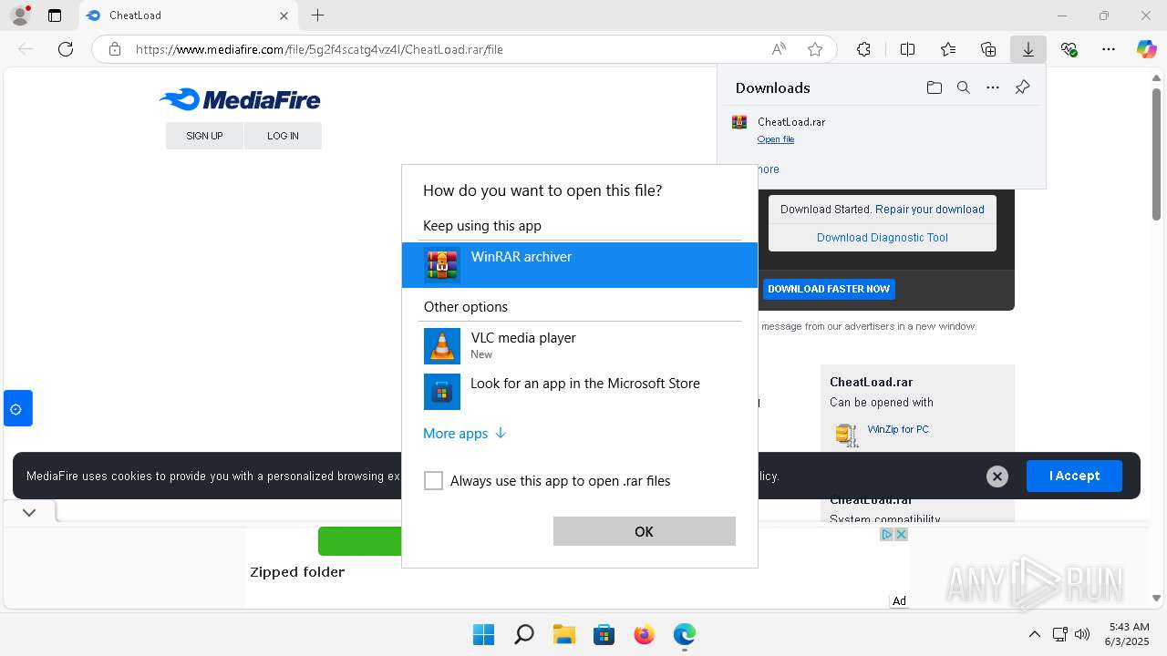
Task: Select the CheatLoad.rar download entry
Action: (882, 129)
